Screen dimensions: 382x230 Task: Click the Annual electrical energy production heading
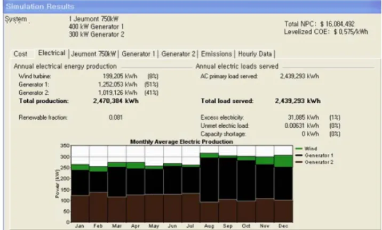[x=65, y=67]
